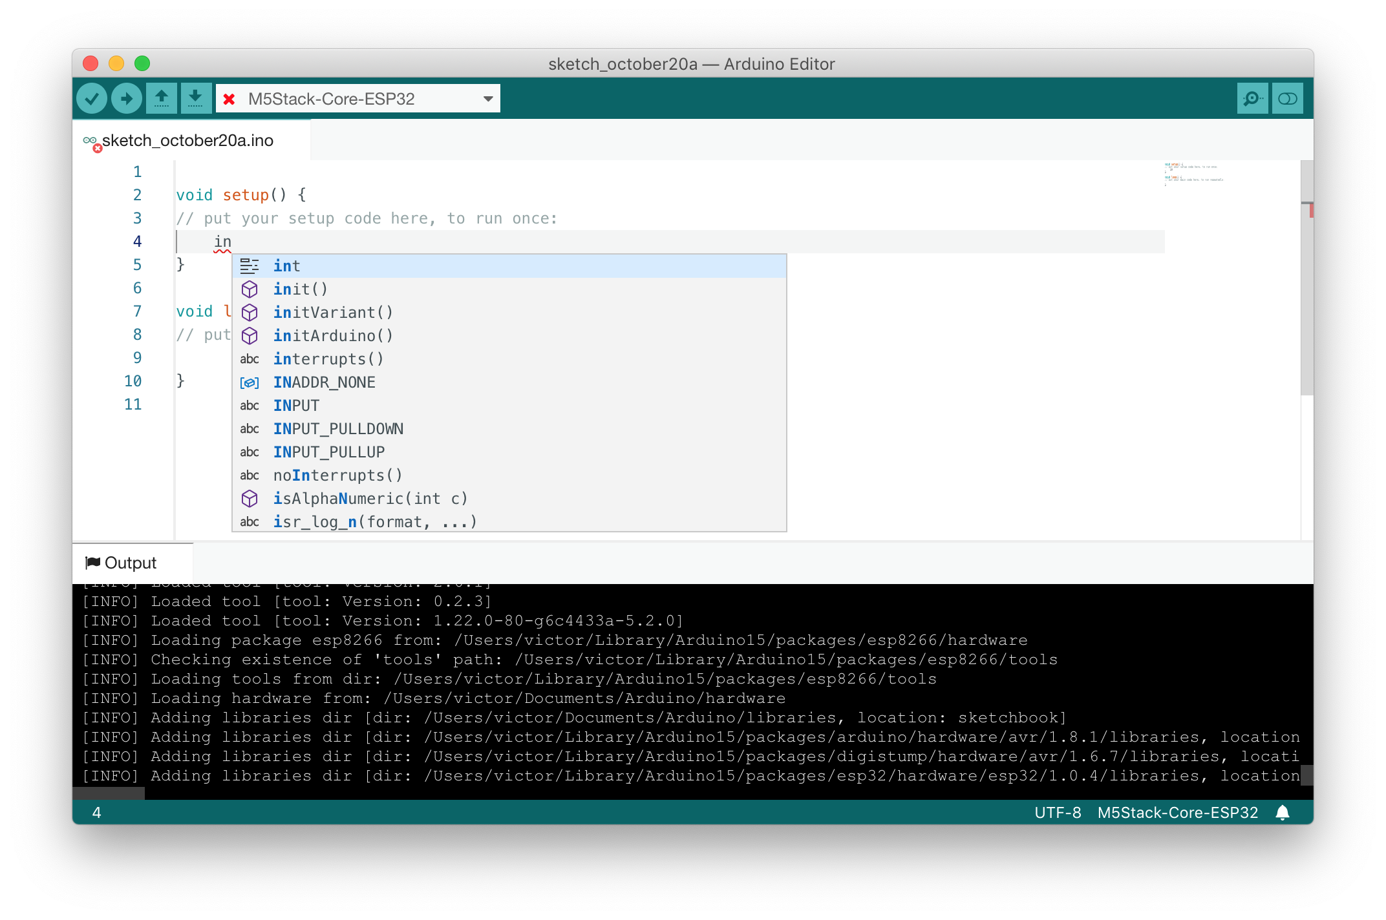The image size is (1386, 920).
Task: Select int from the autocomplete list
Action: point(286,266)
